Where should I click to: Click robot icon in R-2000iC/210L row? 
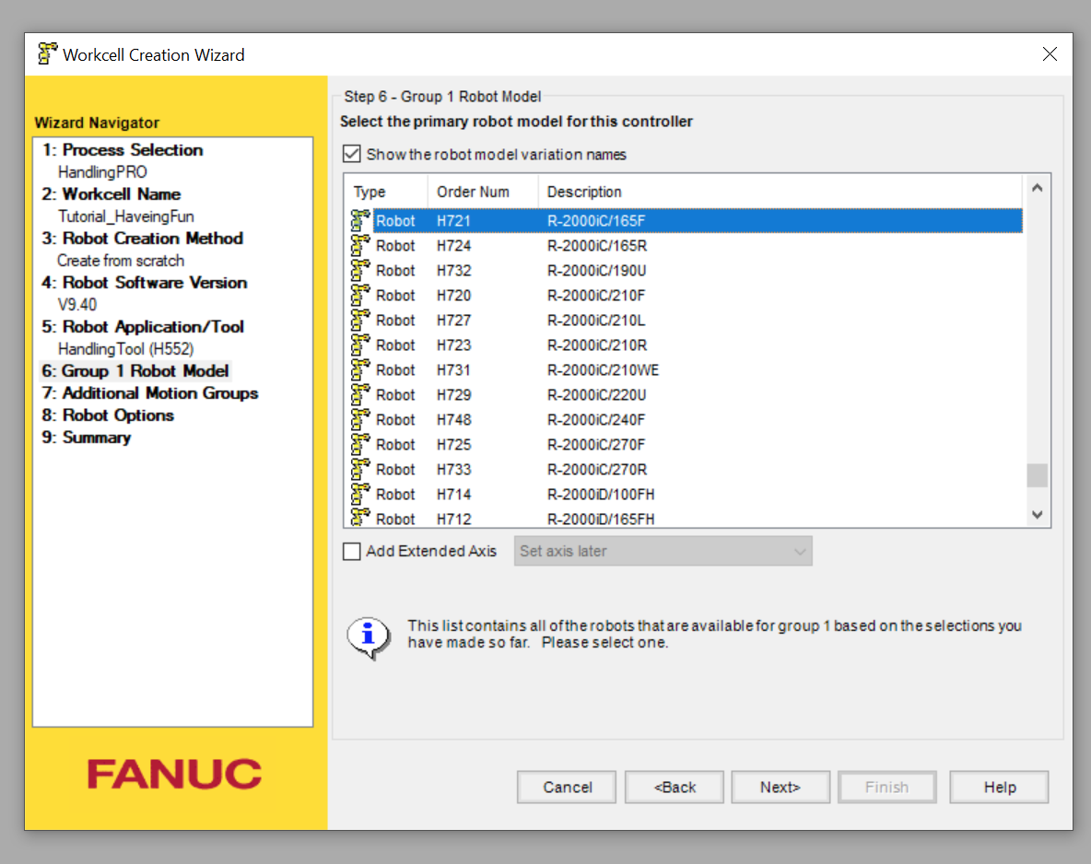pyautogui.click(x=359, y=320)
